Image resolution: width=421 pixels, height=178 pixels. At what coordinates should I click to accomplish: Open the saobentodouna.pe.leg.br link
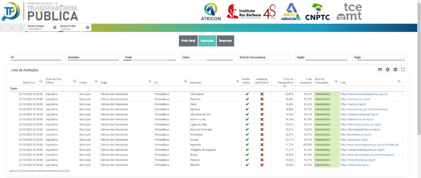[359, 114]
